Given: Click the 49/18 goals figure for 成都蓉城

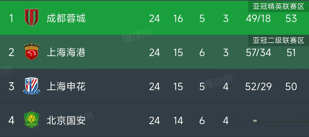Looking at the screenshot, I should pyautogui.click(x=258, y=18).
